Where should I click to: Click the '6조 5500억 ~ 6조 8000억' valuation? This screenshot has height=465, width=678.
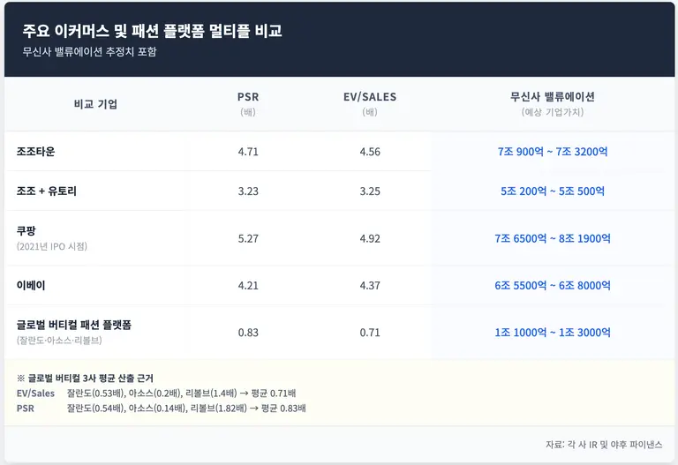click(x=553, y=286)
